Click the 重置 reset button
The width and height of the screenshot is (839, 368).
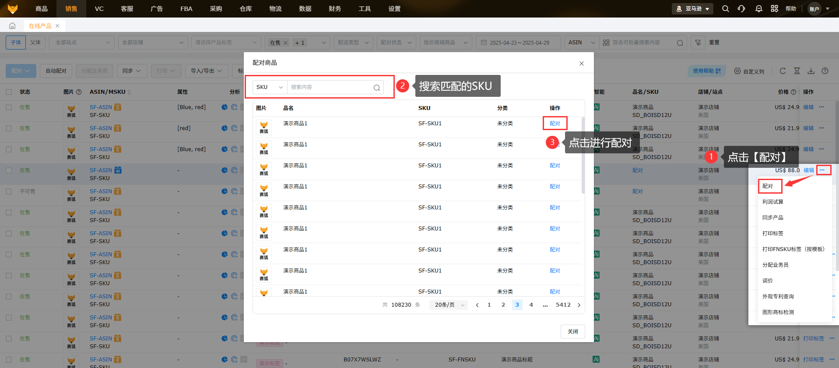[x=714, y=42]
